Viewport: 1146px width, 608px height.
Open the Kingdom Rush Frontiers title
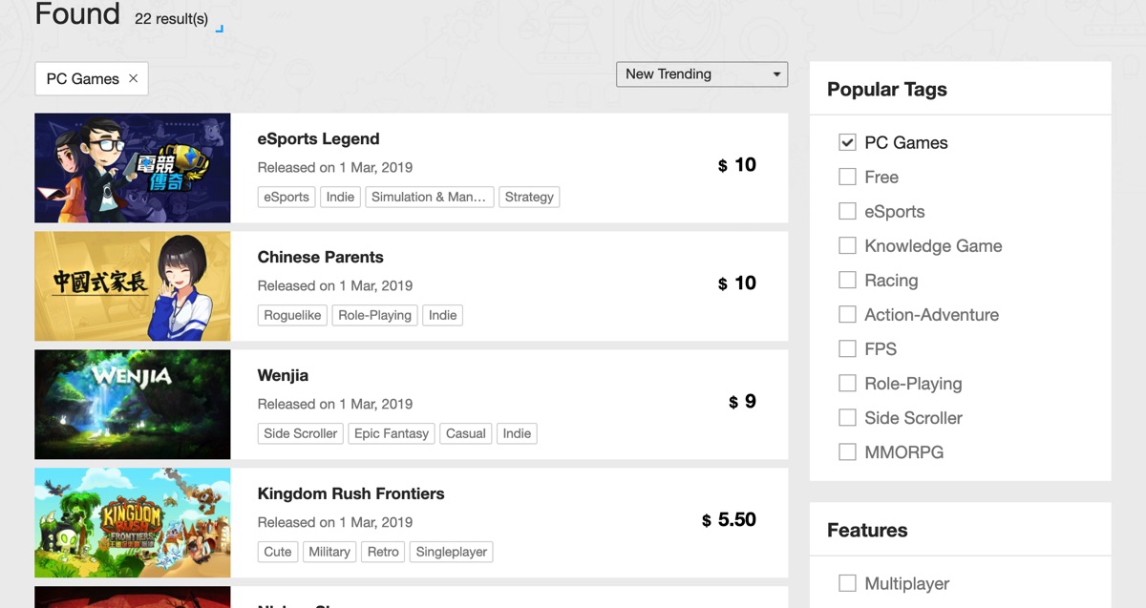pos(350,493)
